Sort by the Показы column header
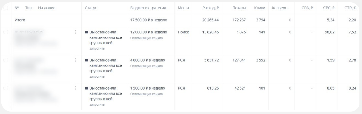The width and height of the screenshot is (362, 114). [239, 8]
